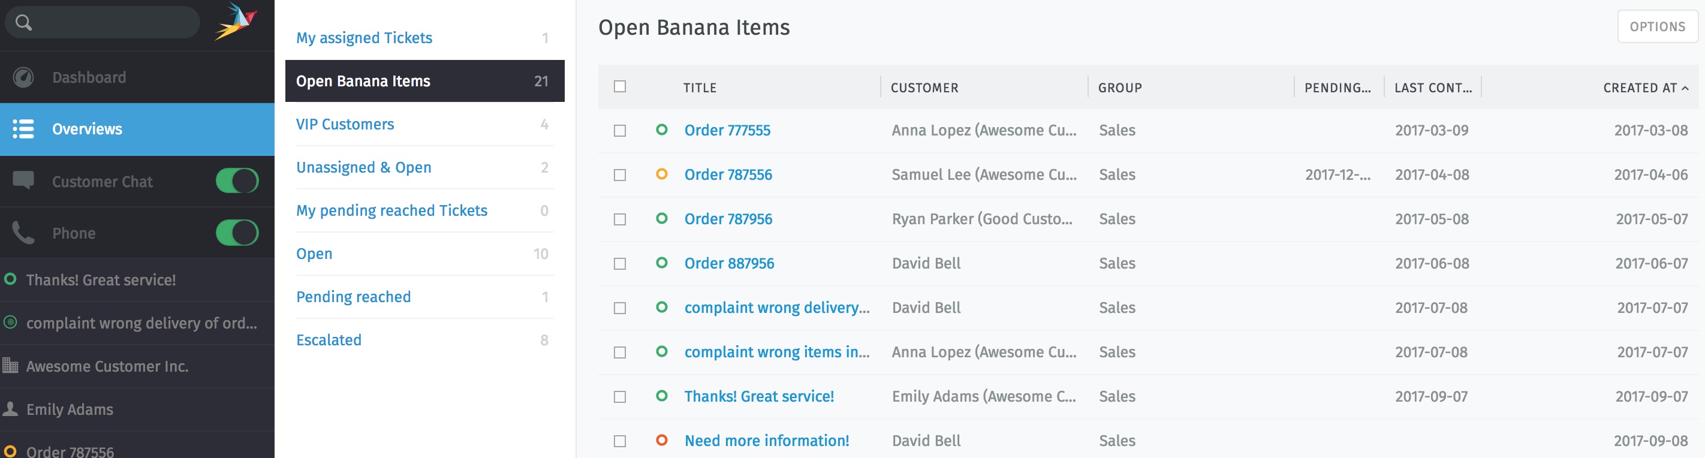This screenshot has height=458, width=1705.
Task: Toggle the Phone switch off
Action: tap(237, 233)
